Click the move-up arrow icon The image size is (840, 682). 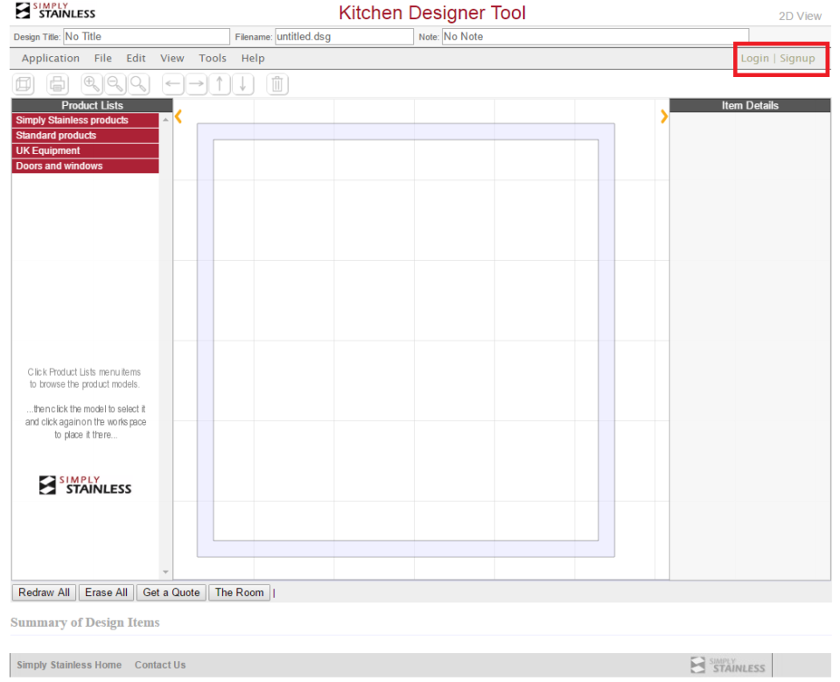click(220, 84)
